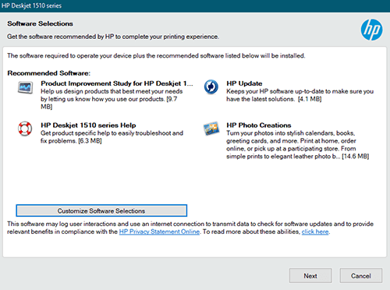Cancel the HP software installation
Image resolution: width=390 pixels, height=290 pixels.
pos(361,276)
